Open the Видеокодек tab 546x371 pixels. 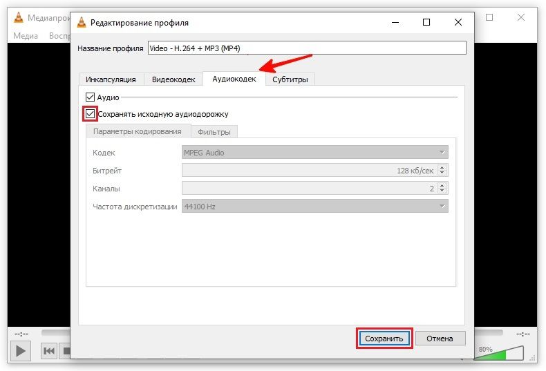click(174, 79)
